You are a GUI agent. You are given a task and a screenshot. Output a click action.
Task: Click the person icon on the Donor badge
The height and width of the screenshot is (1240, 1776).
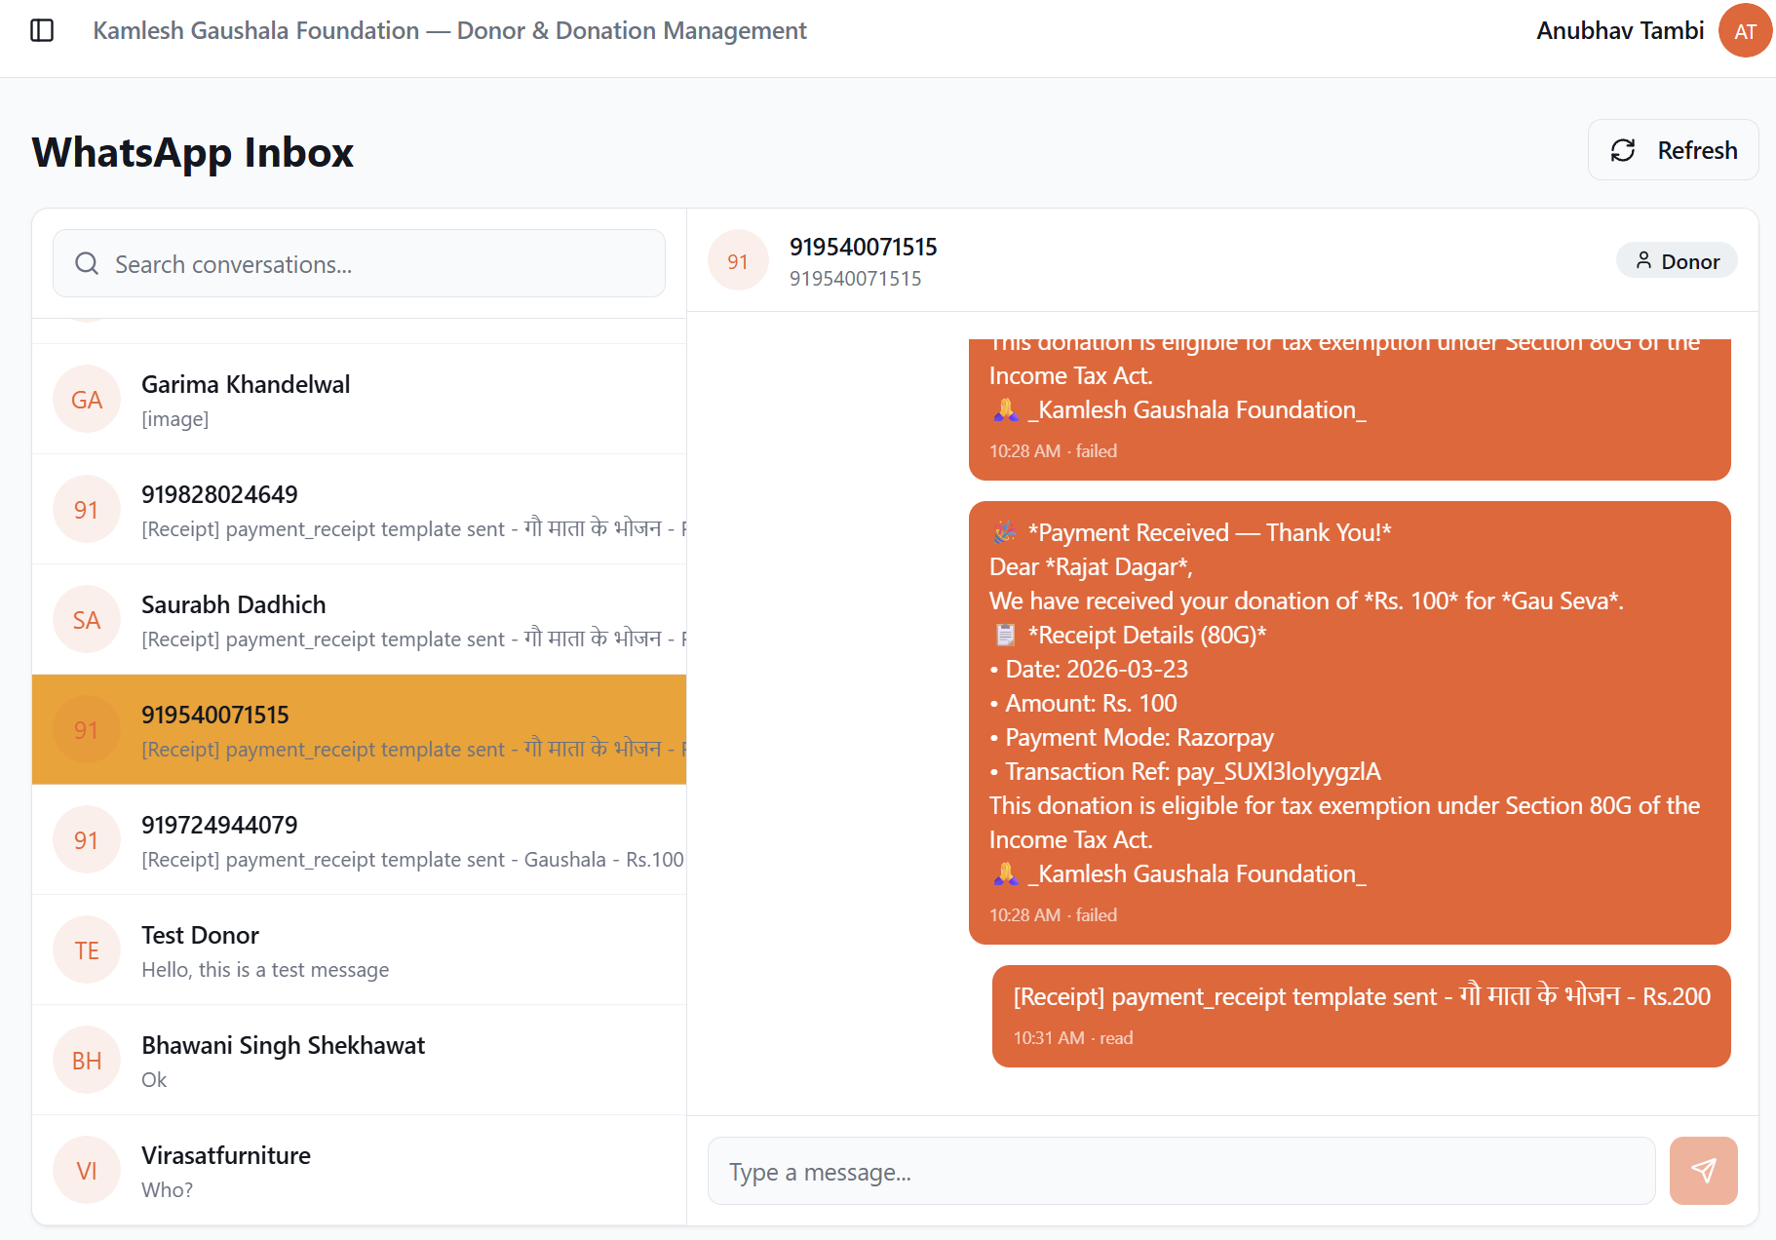[1644, 260]
